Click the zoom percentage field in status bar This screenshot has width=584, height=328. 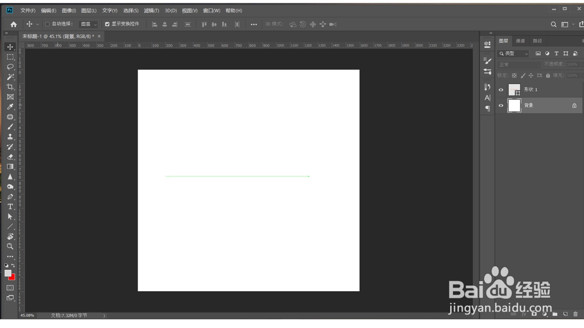tap(27, 316)
